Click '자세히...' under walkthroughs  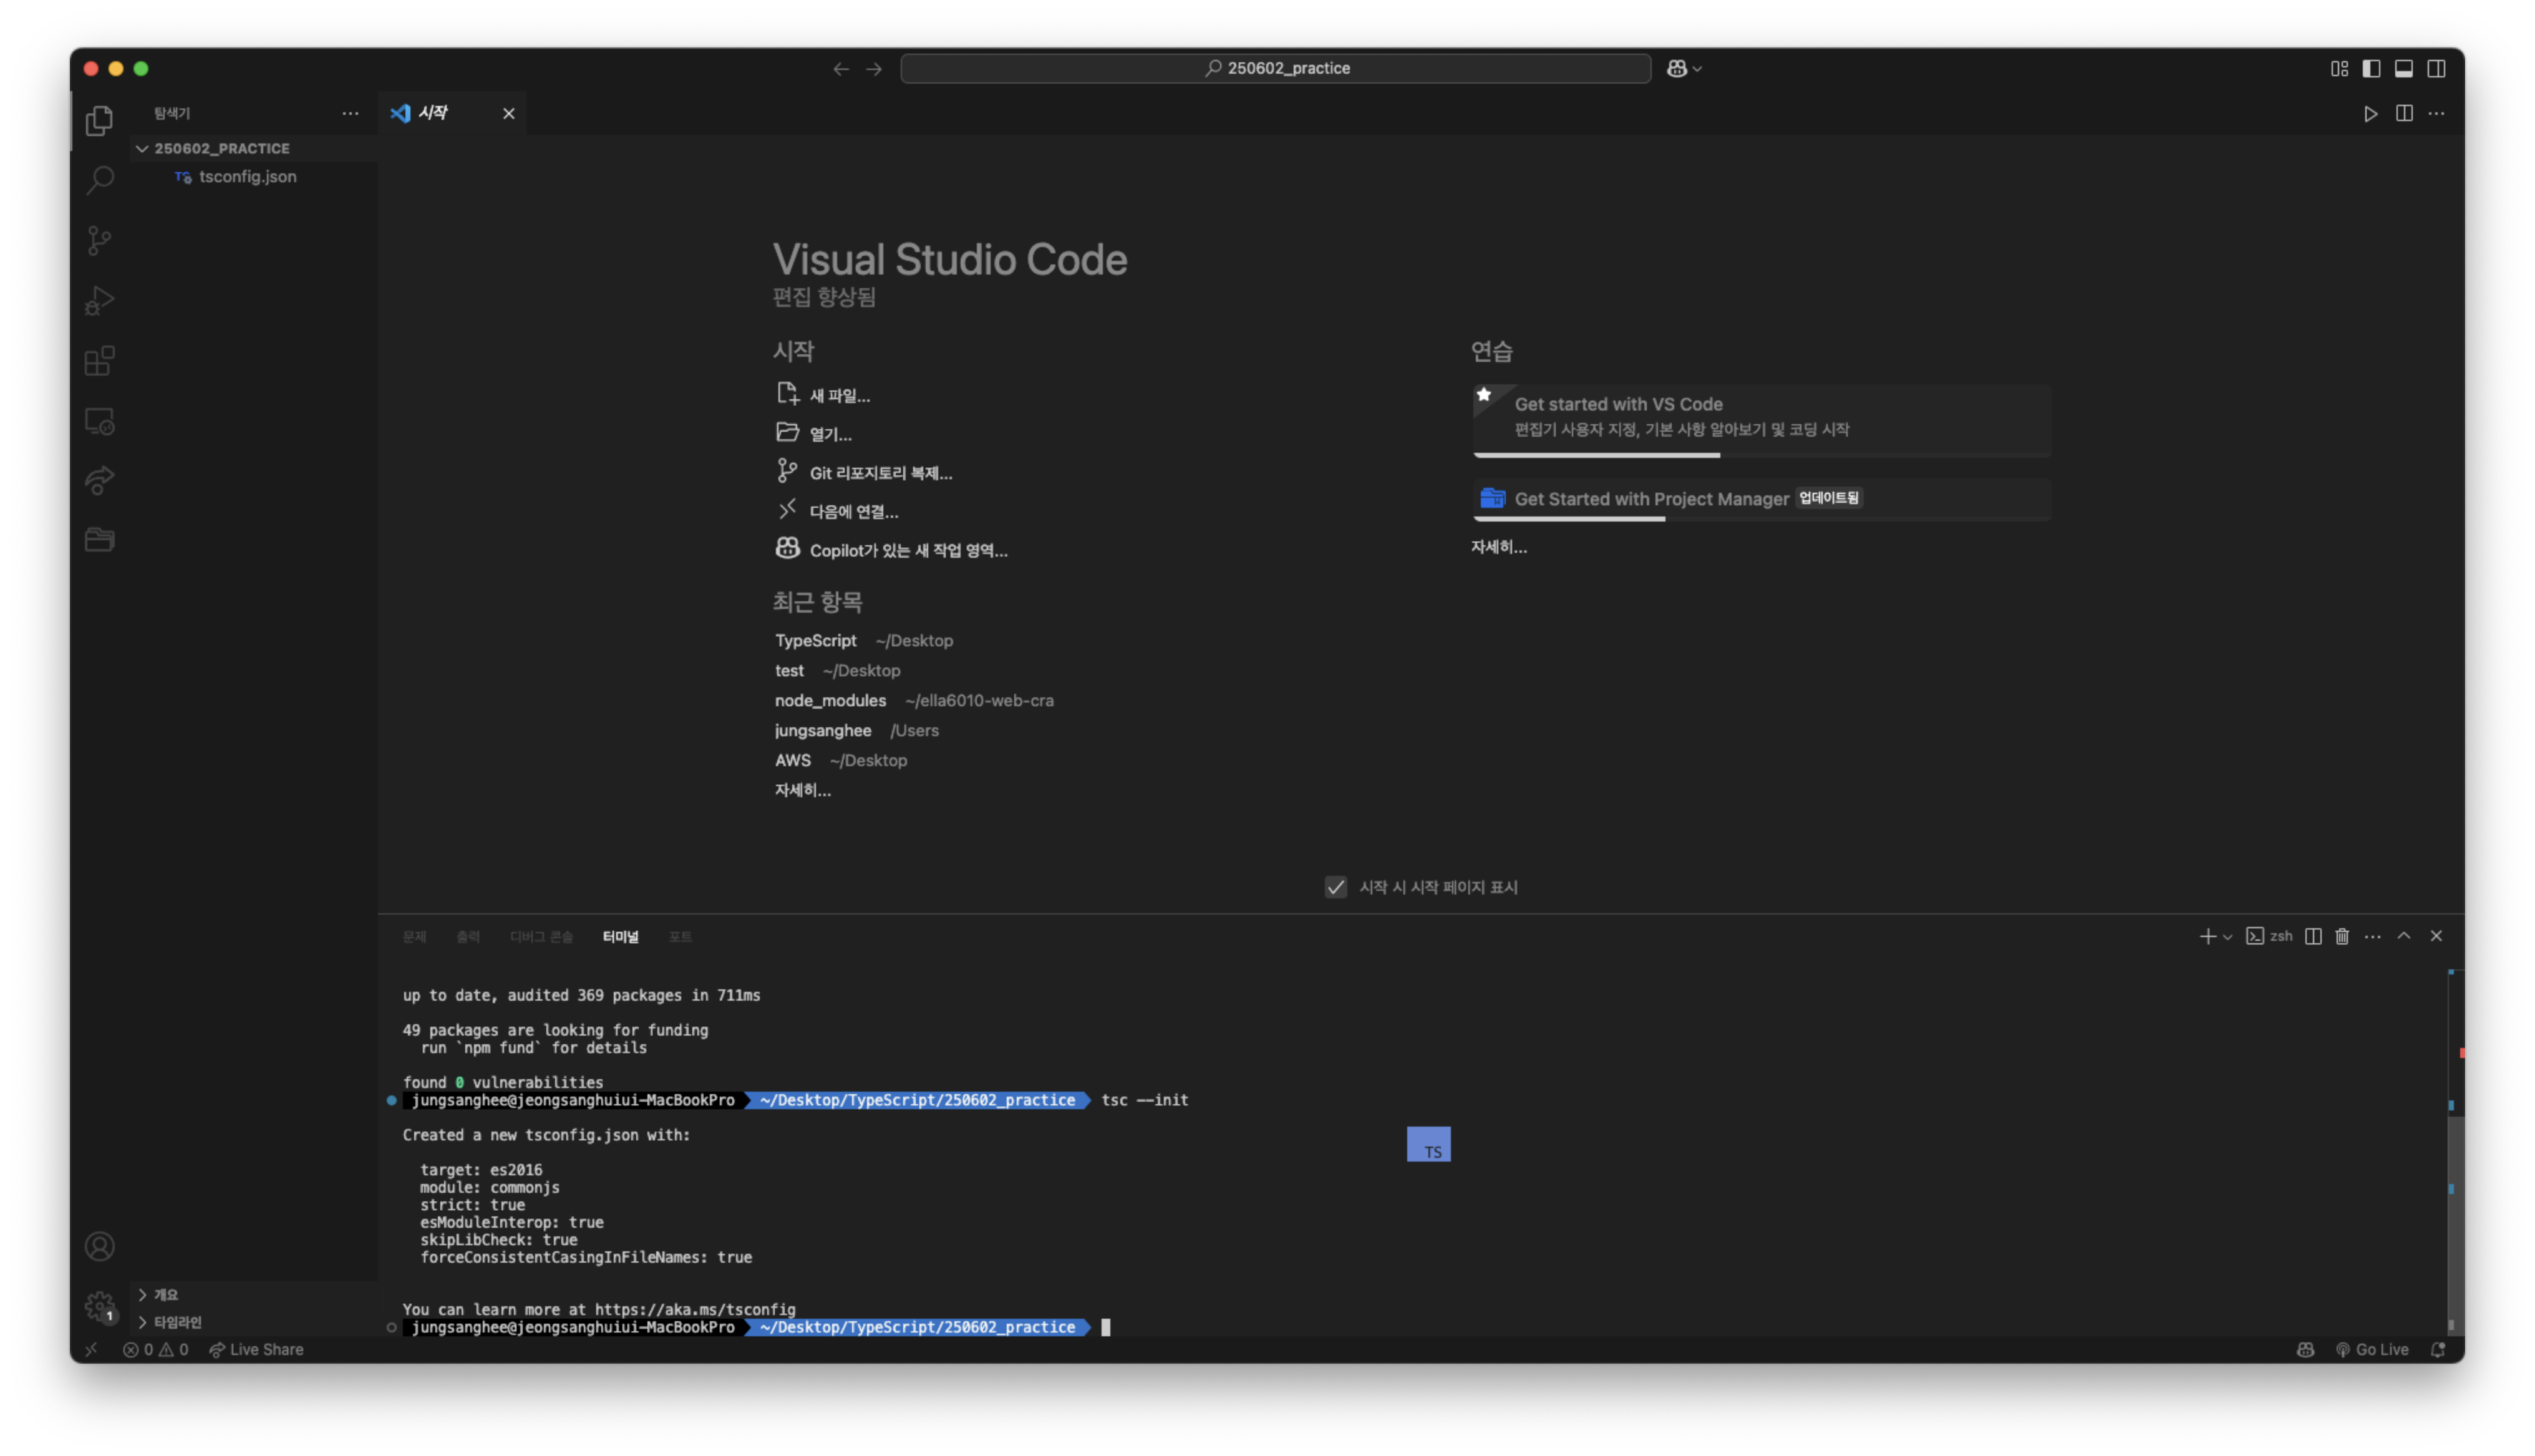click(1498, 547)
